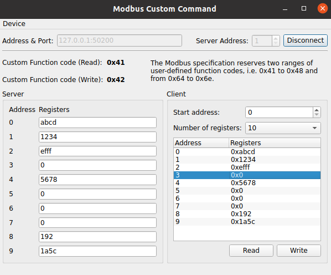This screenshot has width=331, height=275.
Task: Click server register 8 field containing 192
Action: pyautogui.click(x=97, y=237)
